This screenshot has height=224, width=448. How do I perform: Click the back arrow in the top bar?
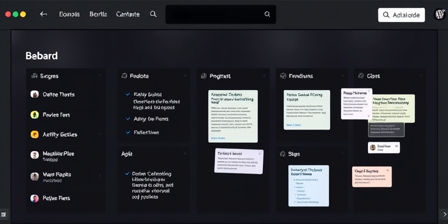[43, 15]
